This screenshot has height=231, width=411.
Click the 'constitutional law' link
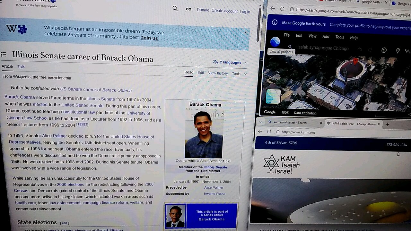pos(78,112)
